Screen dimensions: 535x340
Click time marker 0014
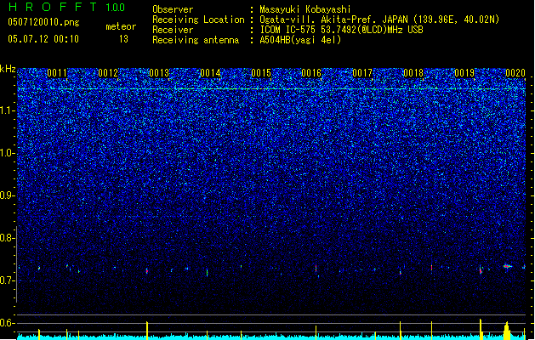click(210, 73)
